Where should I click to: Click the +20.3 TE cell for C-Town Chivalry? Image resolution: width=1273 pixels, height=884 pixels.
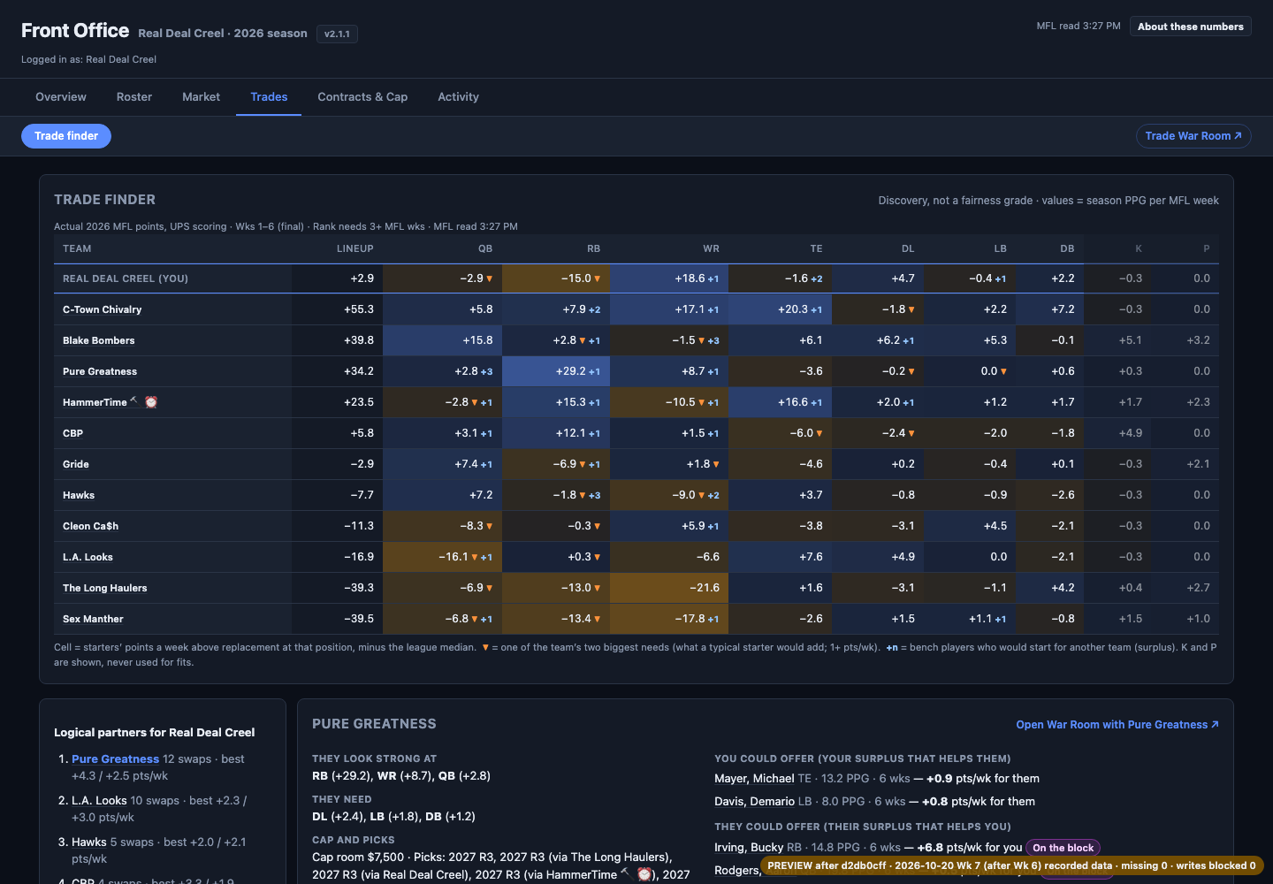click(x=781, y=309)
